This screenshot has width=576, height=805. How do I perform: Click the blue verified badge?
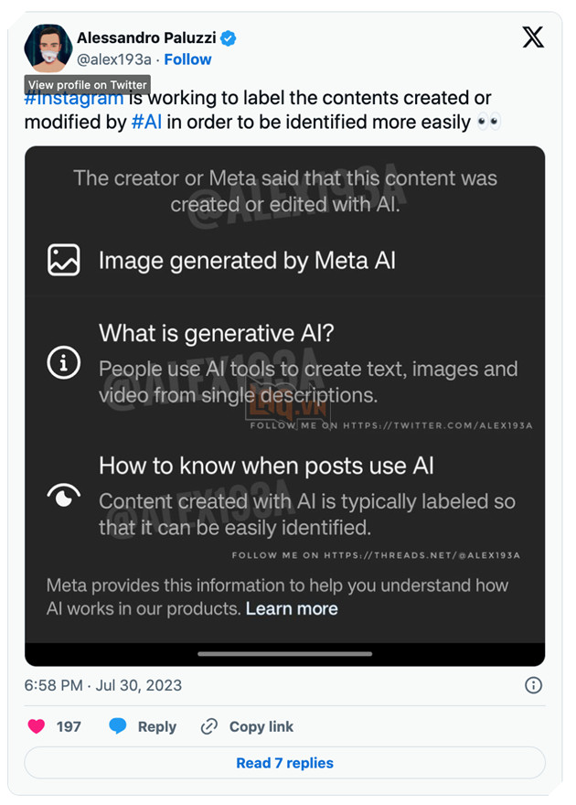point(229,38)
